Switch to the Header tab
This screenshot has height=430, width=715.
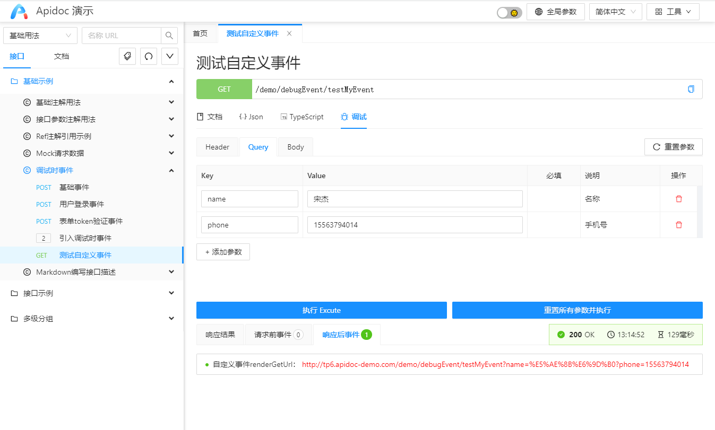pyautogui.click(x=218, y=147)
